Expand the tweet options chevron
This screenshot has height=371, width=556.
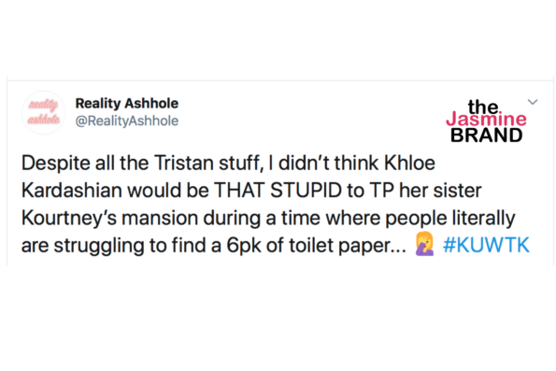(533, 102)
